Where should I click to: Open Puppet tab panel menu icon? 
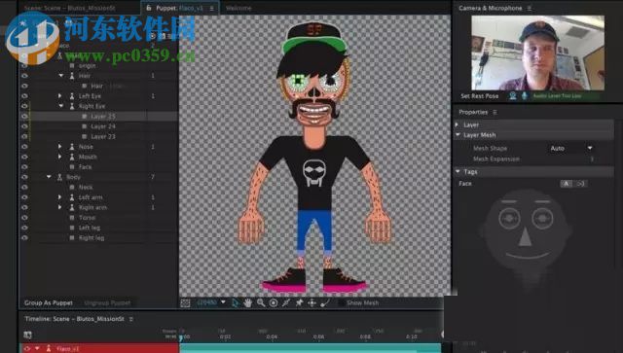tap(212, 8)
